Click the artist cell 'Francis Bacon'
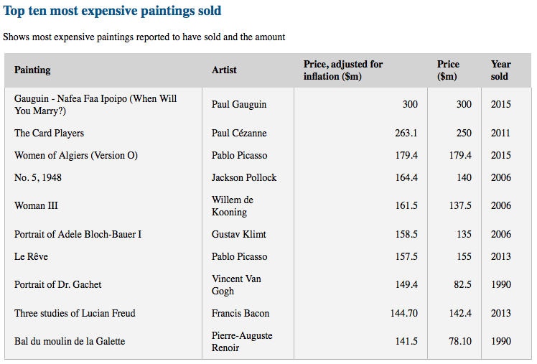This screenshot has width=537, height=364. [241, 313]
